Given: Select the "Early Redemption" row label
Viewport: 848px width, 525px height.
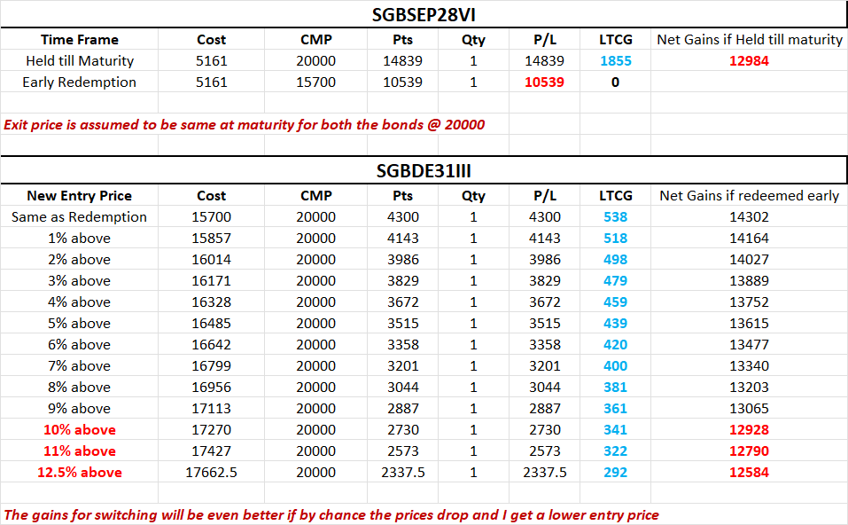Looking at the screenshot, I should pos(80,82).
